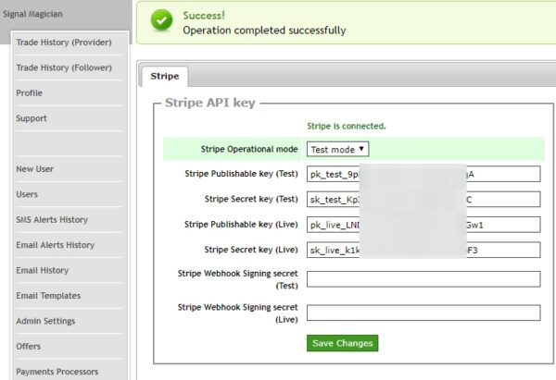Select the Stripe tab
The height and width of the screenshot is (380, 556).
coord(165,77)
